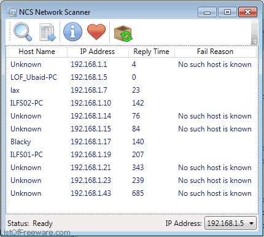This screenshot has height=237, width=264.
Task: Select row with IP 192.168.1.43
Action: [x=132, y=193]
